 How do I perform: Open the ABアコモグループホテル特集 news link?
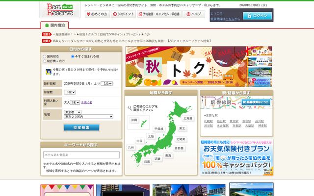132,41
